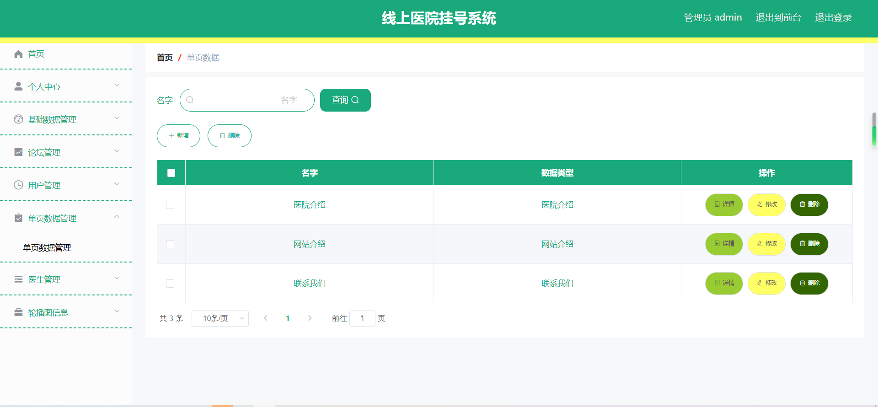The height and width of the screenshot is (407, 878).
Task: Tick the checkbox for the 医院介绍 row
Action: pos(170,205)
